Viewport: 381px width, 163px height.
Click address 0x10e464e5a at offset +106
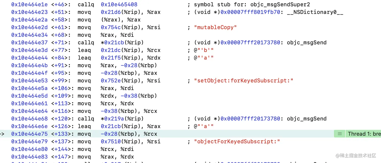click(29, 88)
